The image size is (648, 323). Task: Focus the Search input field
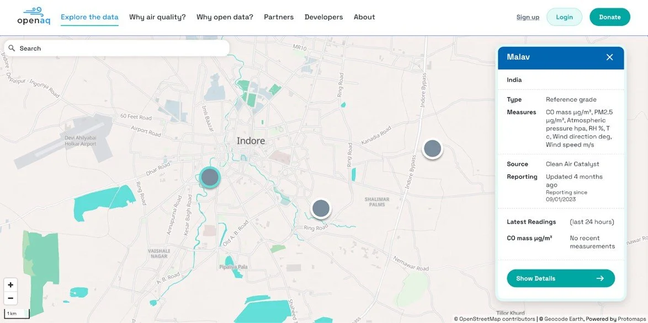(116, 49)
